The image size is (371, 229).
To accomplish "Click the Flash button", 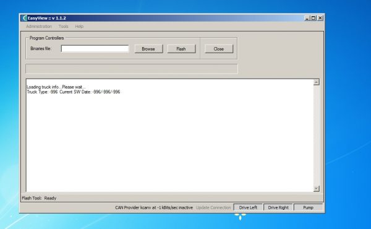I will pos(181,49).
